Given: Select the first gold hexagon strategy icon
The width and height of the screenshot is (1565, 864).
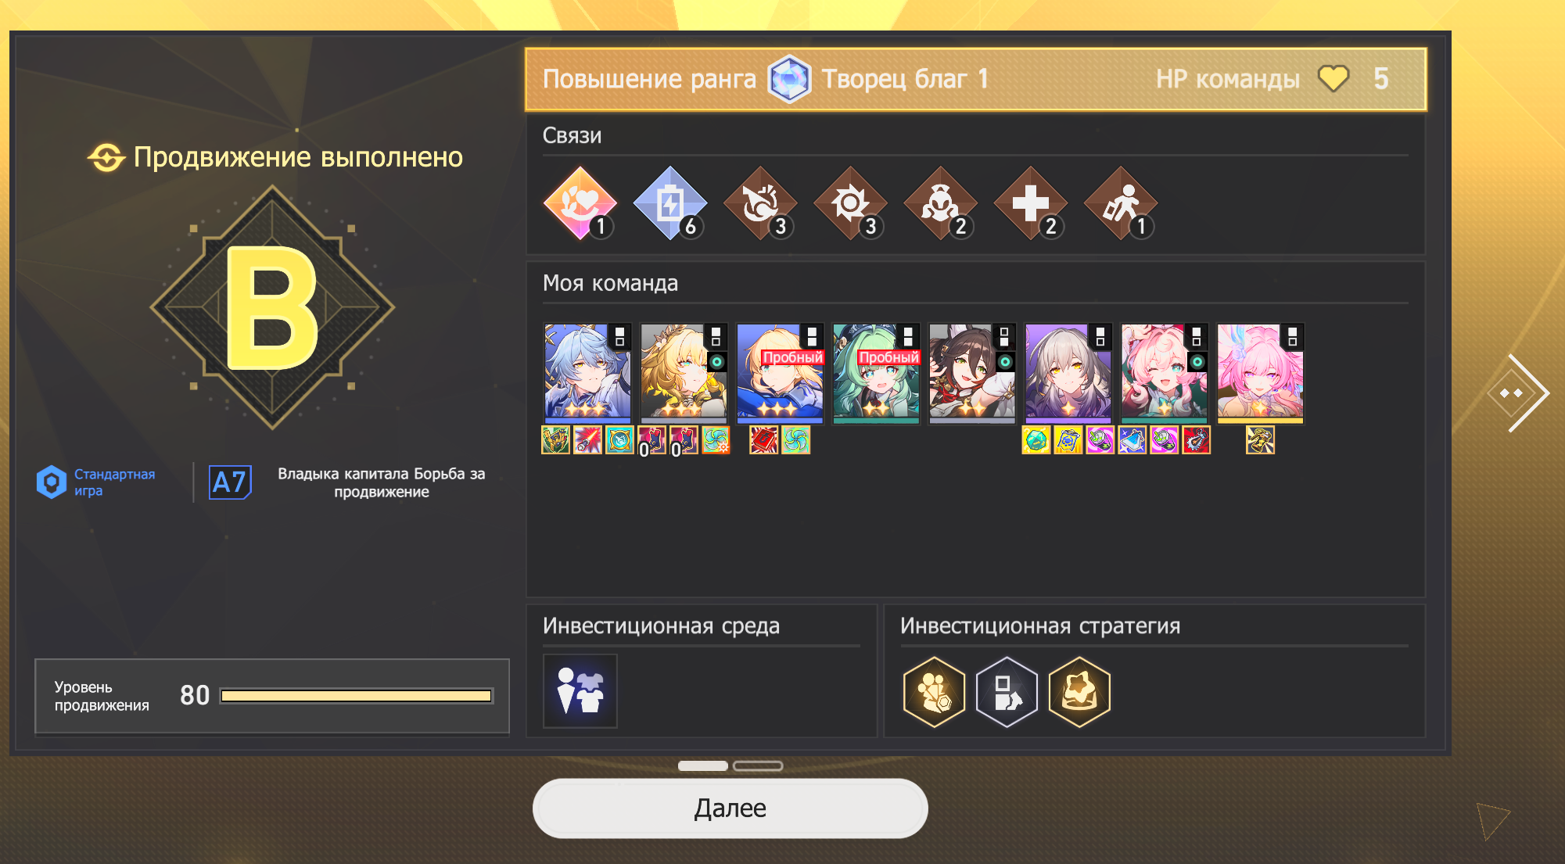Looking at the screenshot, I should coord(934,692).
